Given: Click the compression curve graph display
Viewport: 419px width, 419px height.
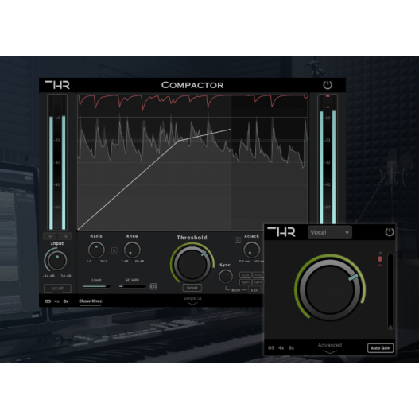Looking at the screenshot, I should (192, 161).
